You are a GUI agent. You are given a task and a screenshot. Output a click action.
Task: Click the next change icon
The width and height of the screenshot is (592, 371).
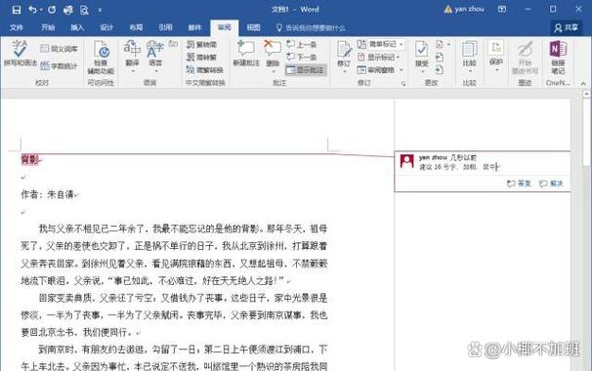tap(440, 70)
